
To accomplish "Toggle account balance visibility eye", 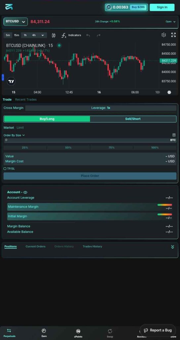I will click(25, 192).
